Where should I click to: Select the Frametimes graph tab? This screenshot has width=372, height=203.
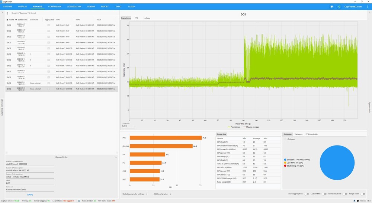click(x=126, y=18)
